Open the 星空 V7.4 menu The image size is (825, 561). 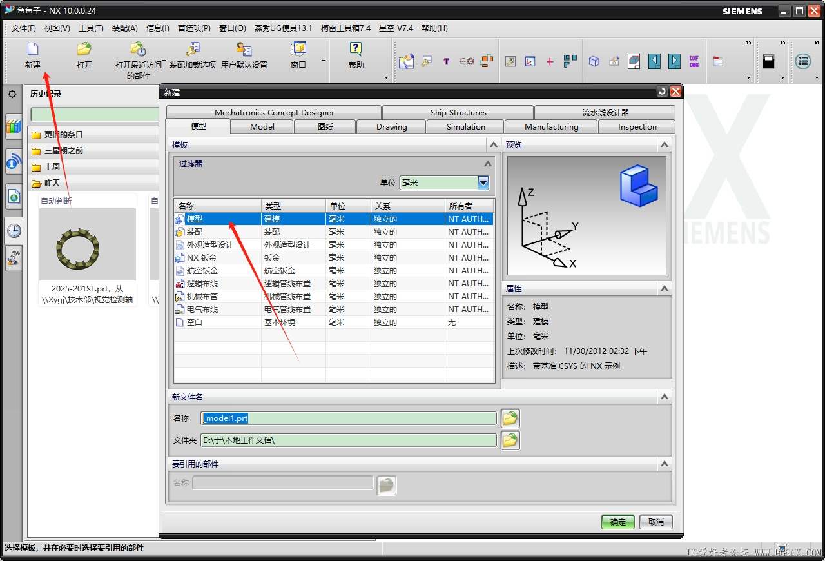click(396, 28)
